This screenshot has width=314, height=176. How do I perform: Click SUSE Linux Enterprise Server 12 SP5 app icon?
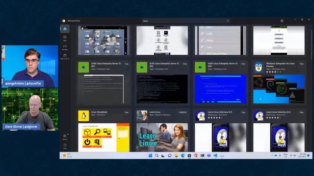click(142, 67)
